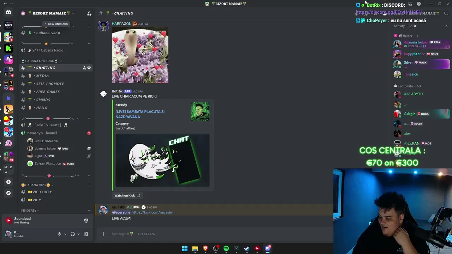Open Steam from taskbar
Viewport: 452px width, 254px height.
247,248
